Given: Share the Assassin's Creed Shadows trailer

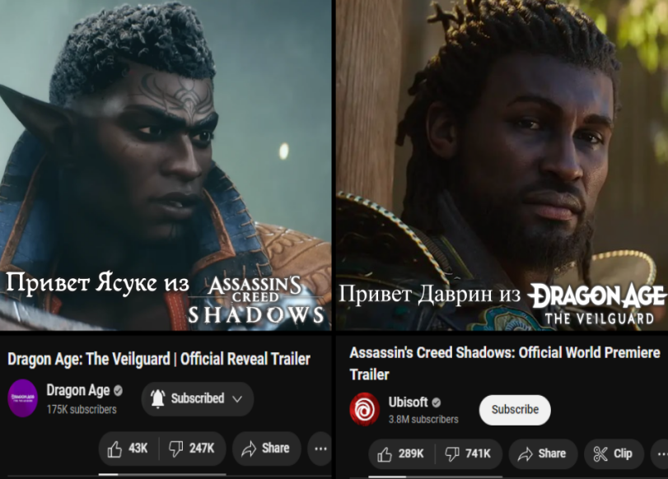Looking at the screenshot, I should click(x=543, y=453).
